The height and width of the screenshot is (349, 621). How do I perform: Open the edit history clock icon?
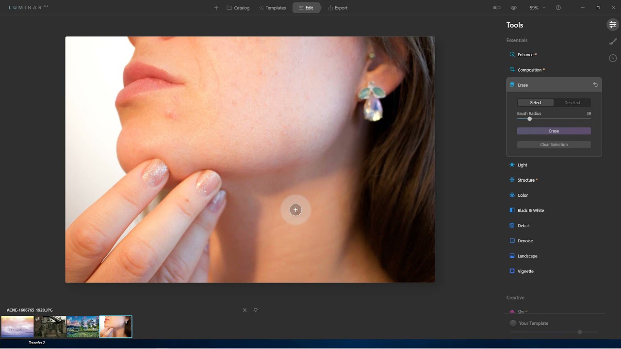click(x=613, y=58)
